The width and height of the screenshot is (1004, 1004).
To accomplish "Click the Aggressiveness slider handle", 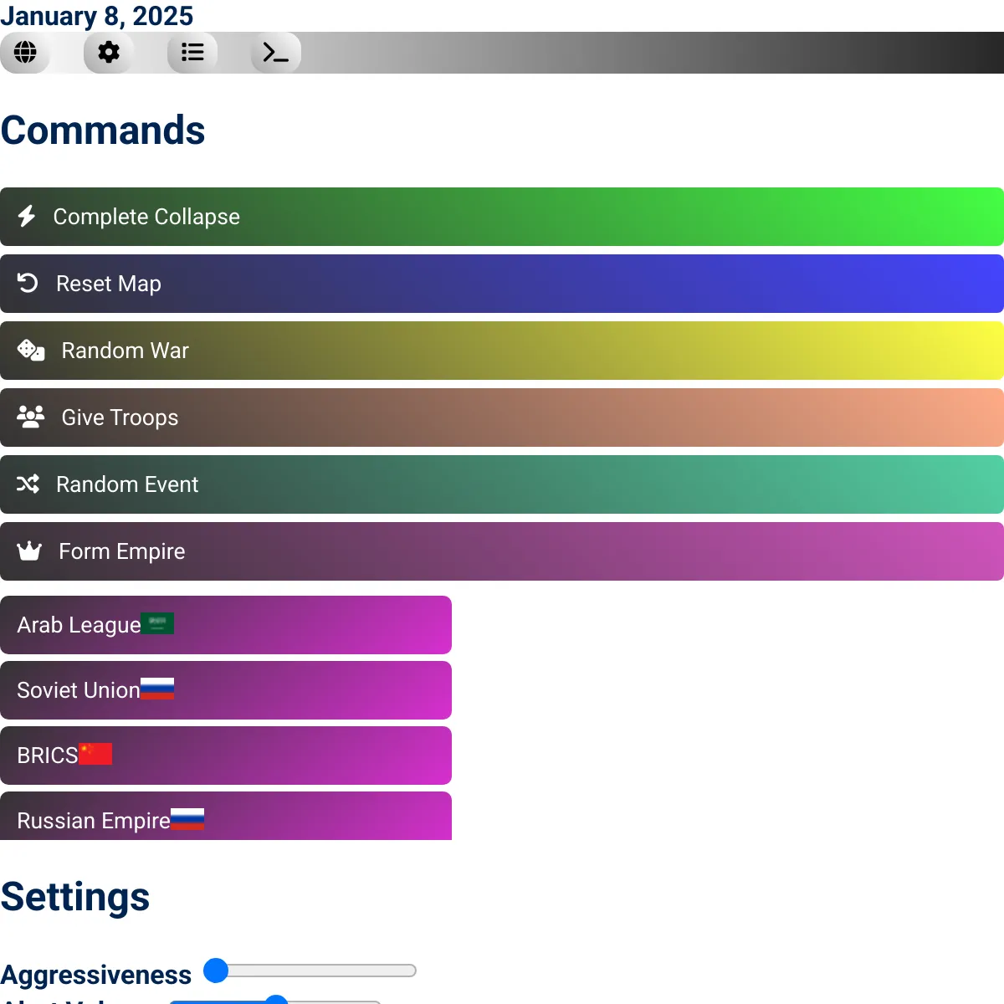I will click(216, 971).
